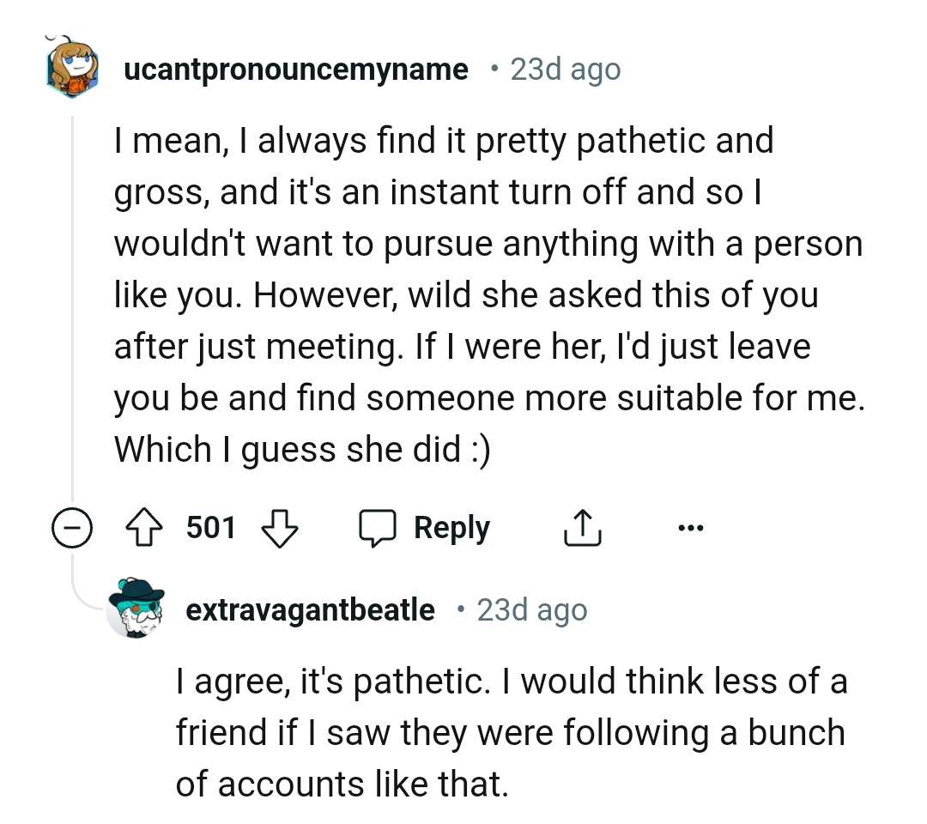Open the three-dot overflow menu
The width and height of the screenshot is (927, 824).
tap(692, 527)
